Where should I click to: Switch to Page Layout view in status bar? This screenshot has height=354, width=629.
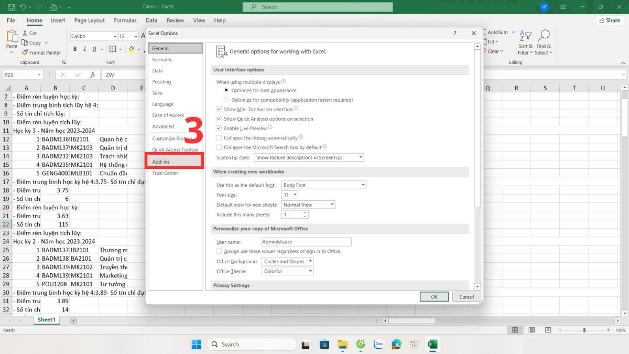(x=530, y=330)
